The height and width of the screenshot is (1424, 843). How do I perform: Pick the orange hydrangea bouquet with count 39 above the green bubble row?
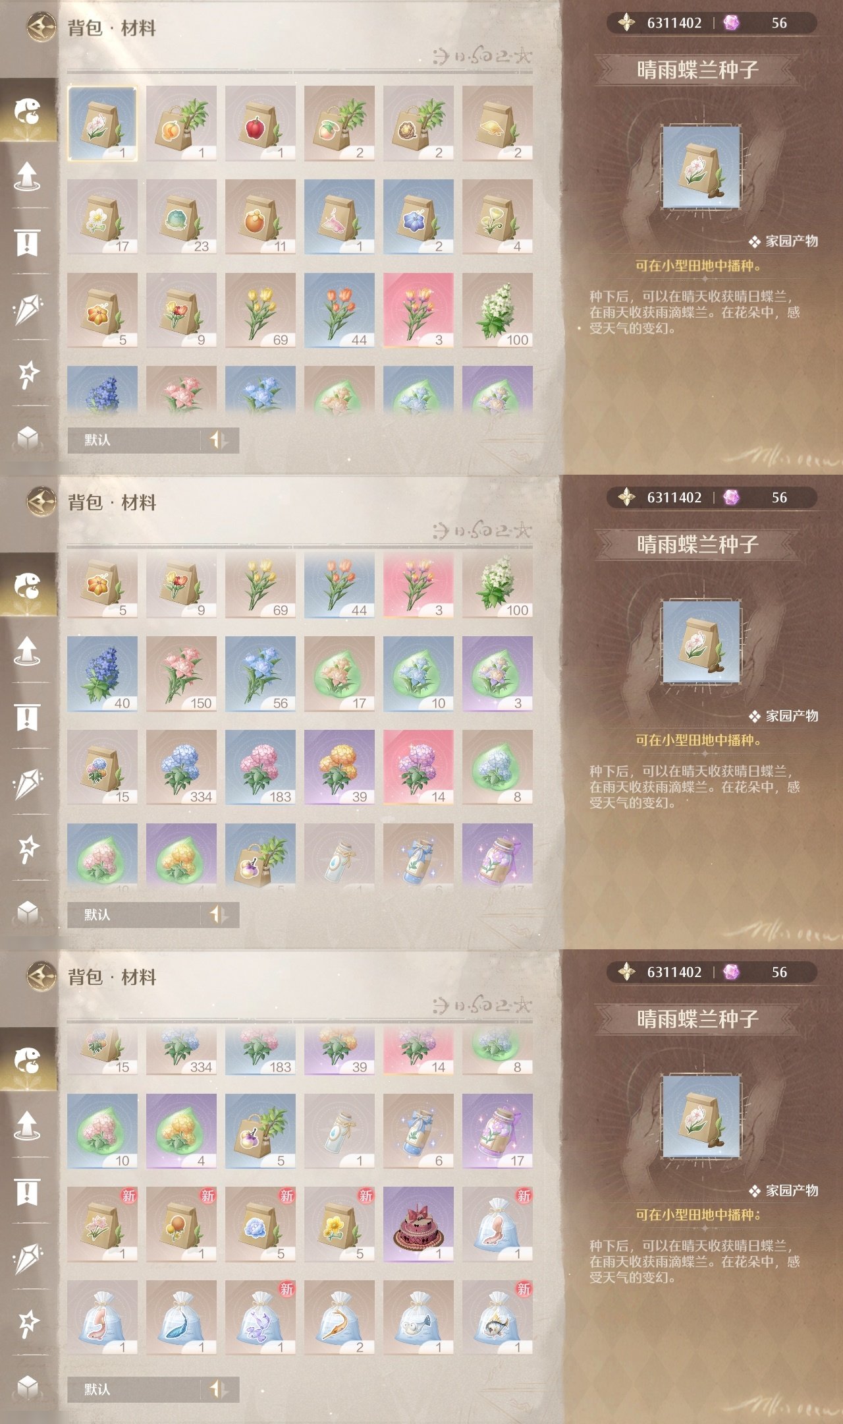339,767
